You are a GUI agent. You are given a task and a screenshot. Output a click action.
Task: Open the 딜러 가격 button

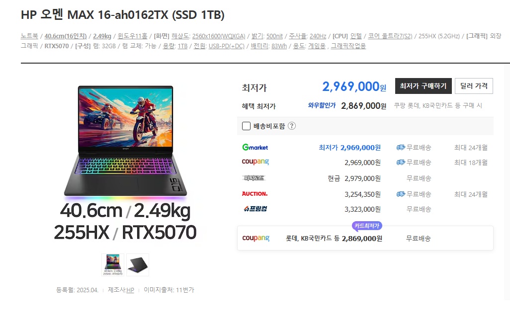(x=474, y=86)
